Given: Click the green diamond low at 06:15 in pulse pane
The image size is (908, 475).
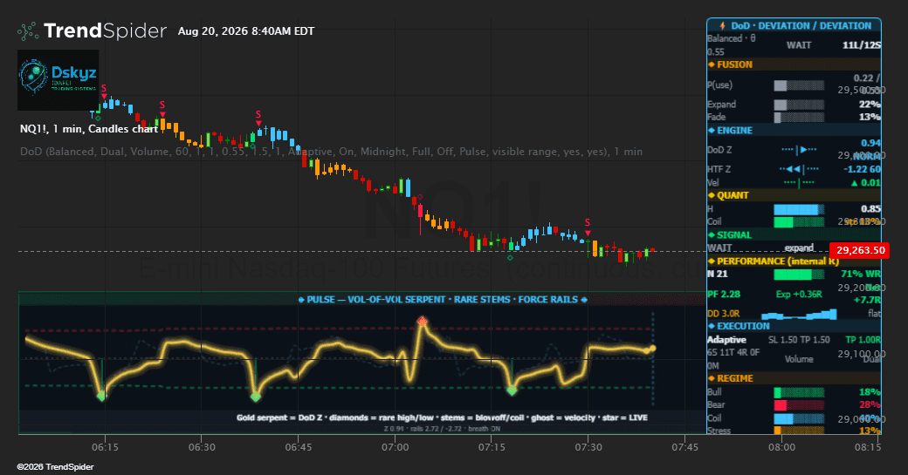Looking at the screenshot, I should (x=101, y=396).
